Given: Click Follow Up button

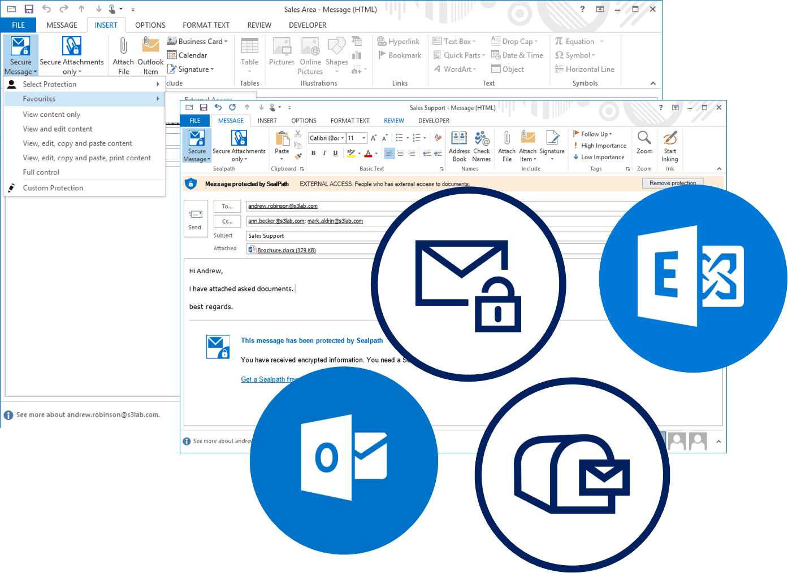Looking at the screenshot, I should point(592,134).
